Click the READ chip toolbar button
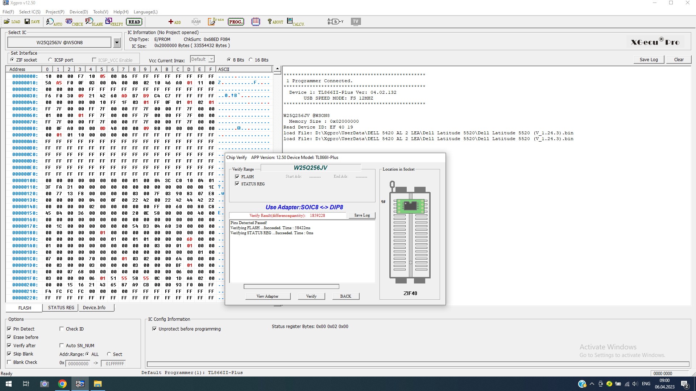Viewport: 696px width, 391px height. (x=134, y=22)
